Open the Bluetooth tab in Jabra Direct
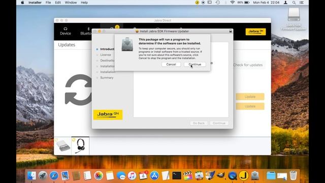This screenshot has height=183, width=325. [86, 31]
